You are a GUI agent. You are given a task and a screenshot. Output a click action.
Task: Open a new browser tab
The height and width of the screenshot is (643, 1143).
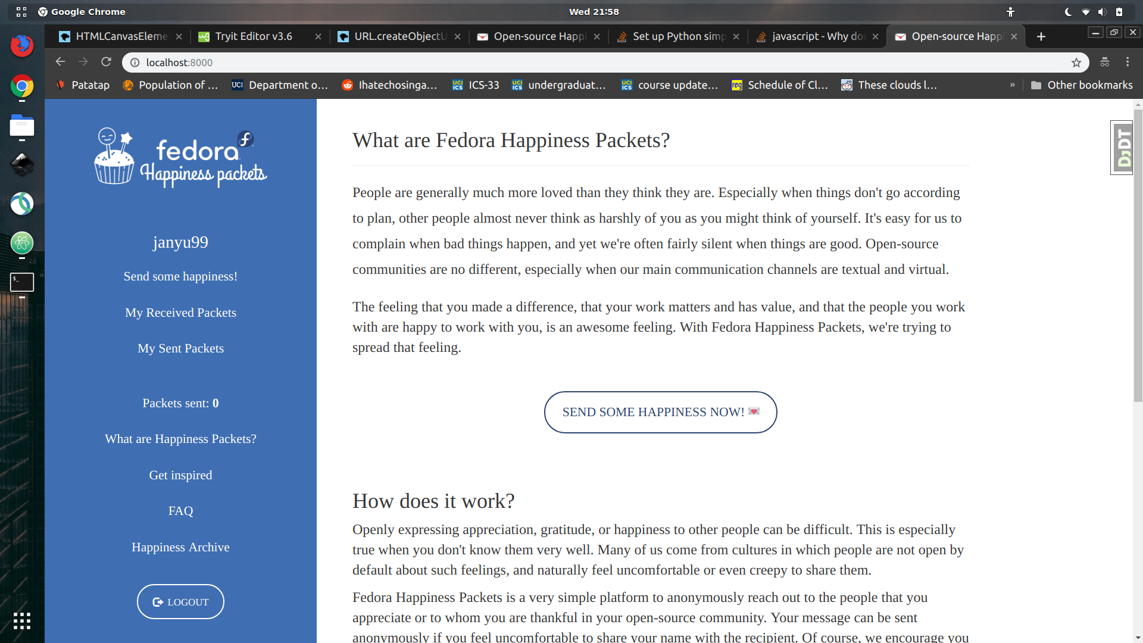click(x=1041, y=37)
